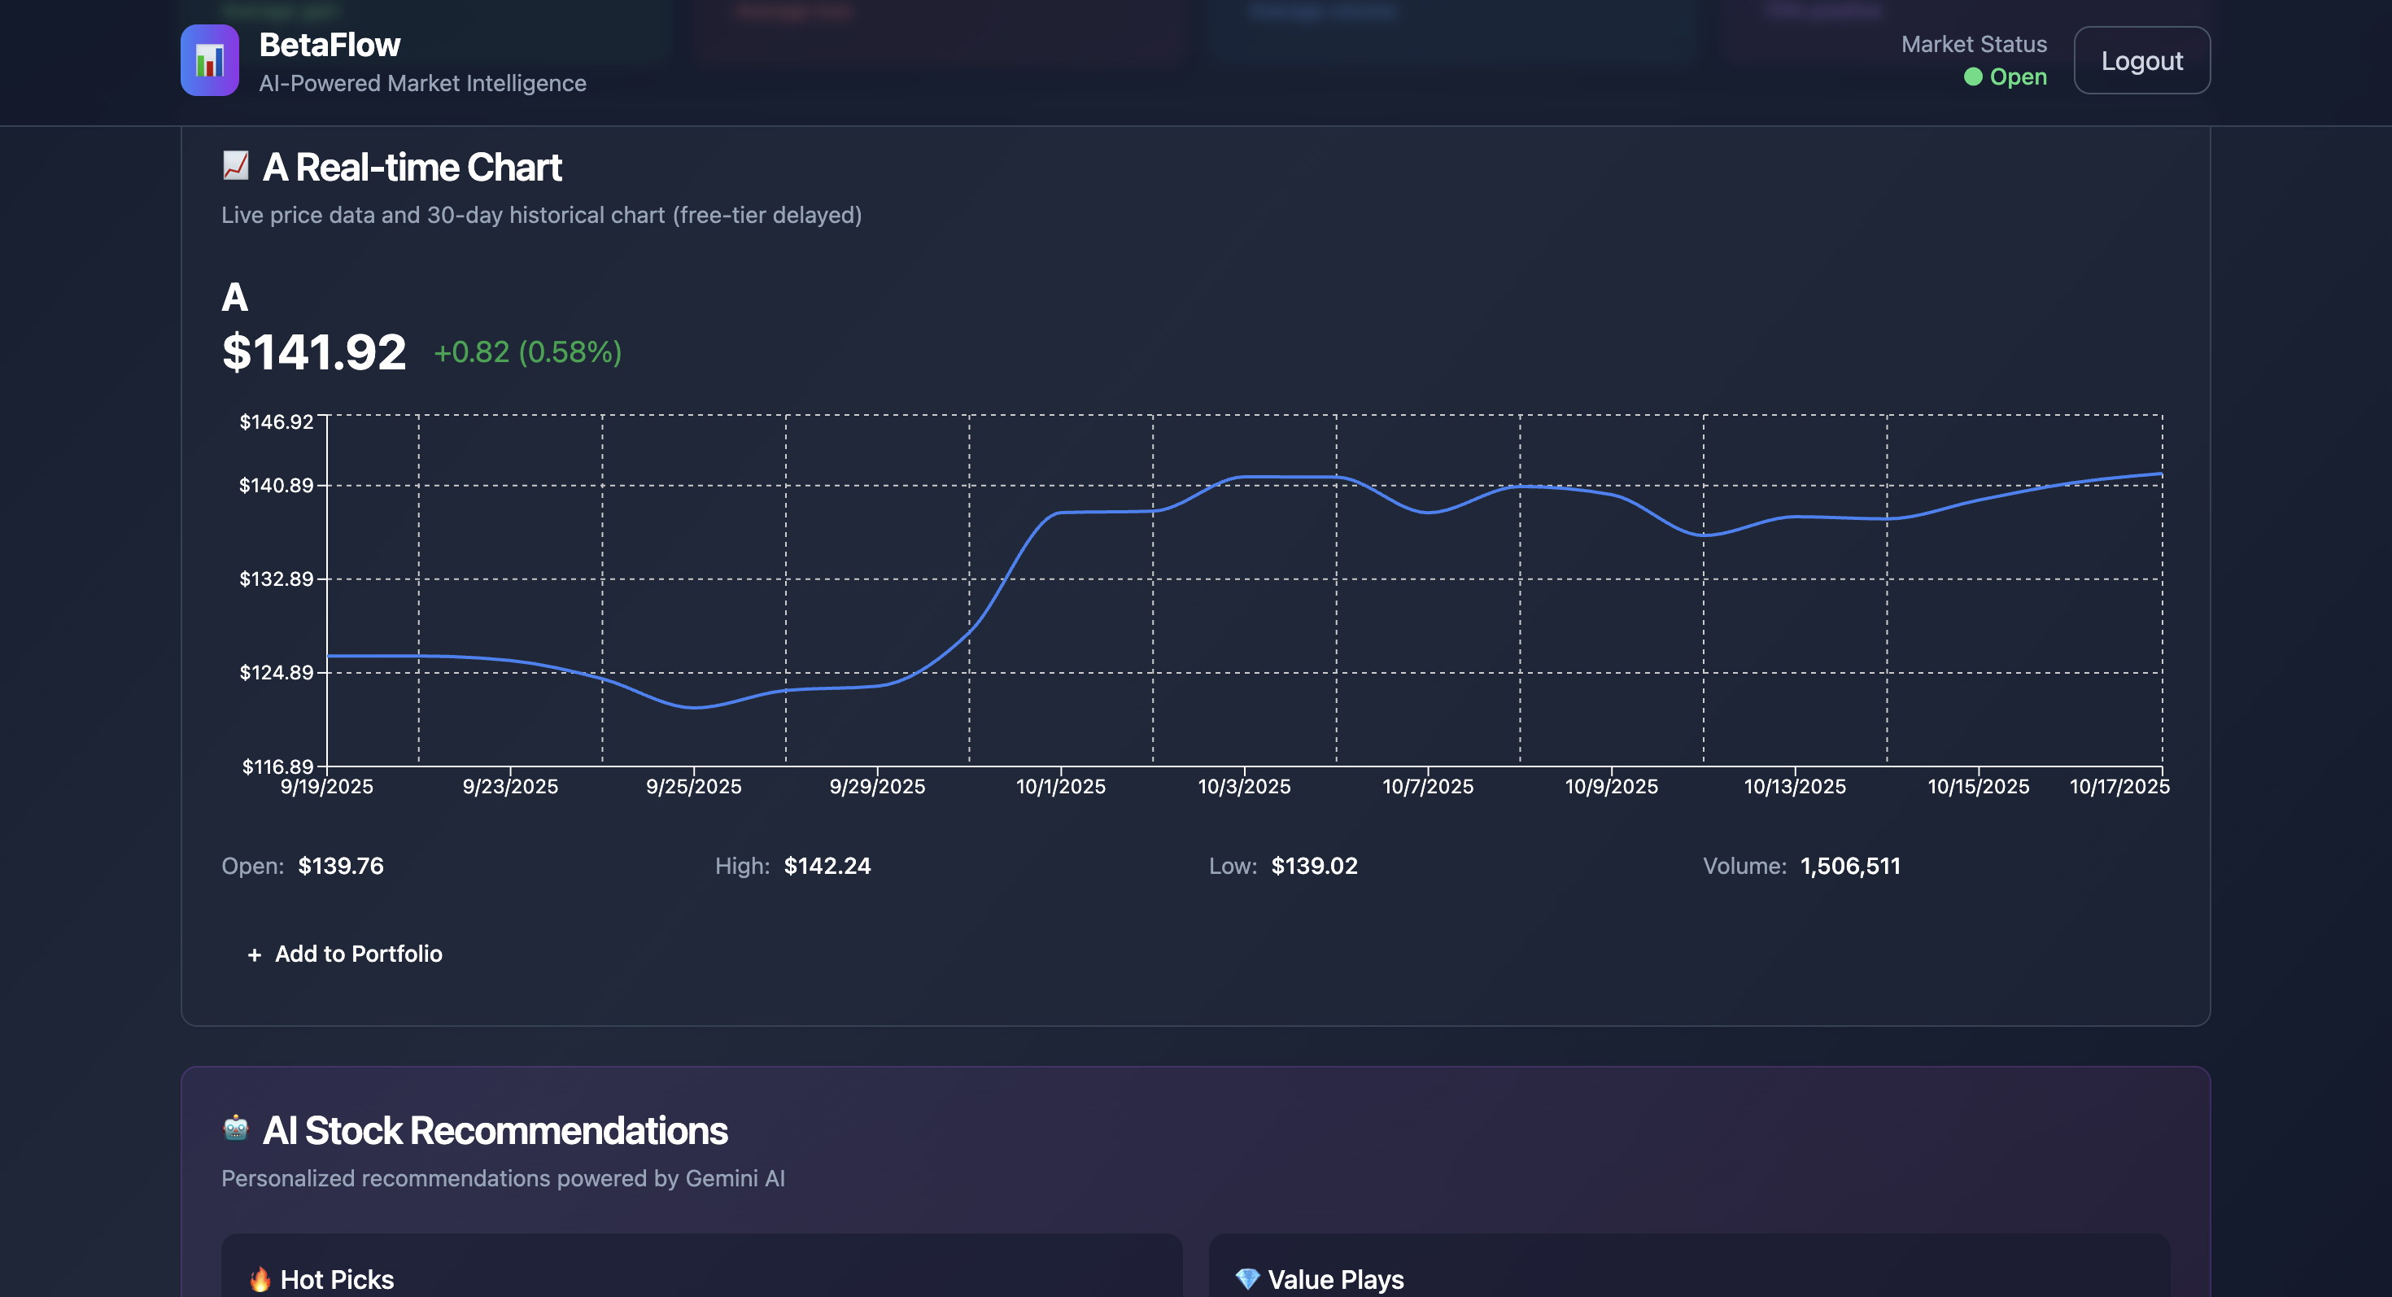Viewport: 2392px width, 1297px height.
Task: Click the diamond icon next to Value Plays
Action: (x=1247, y=1278)
